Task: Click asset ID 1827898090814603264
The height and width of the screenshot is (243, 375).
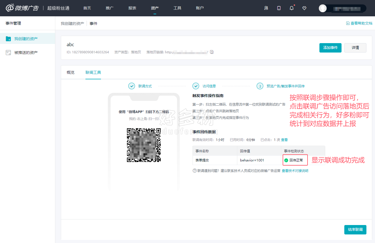Action: pyautogui.click(x=88, y=52)
